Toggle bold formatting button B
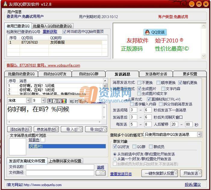Viewport: 211px width, 190px height. pos(50,101)
